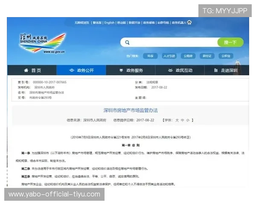Select the 居住证 hot search tag

pos(207,56)
